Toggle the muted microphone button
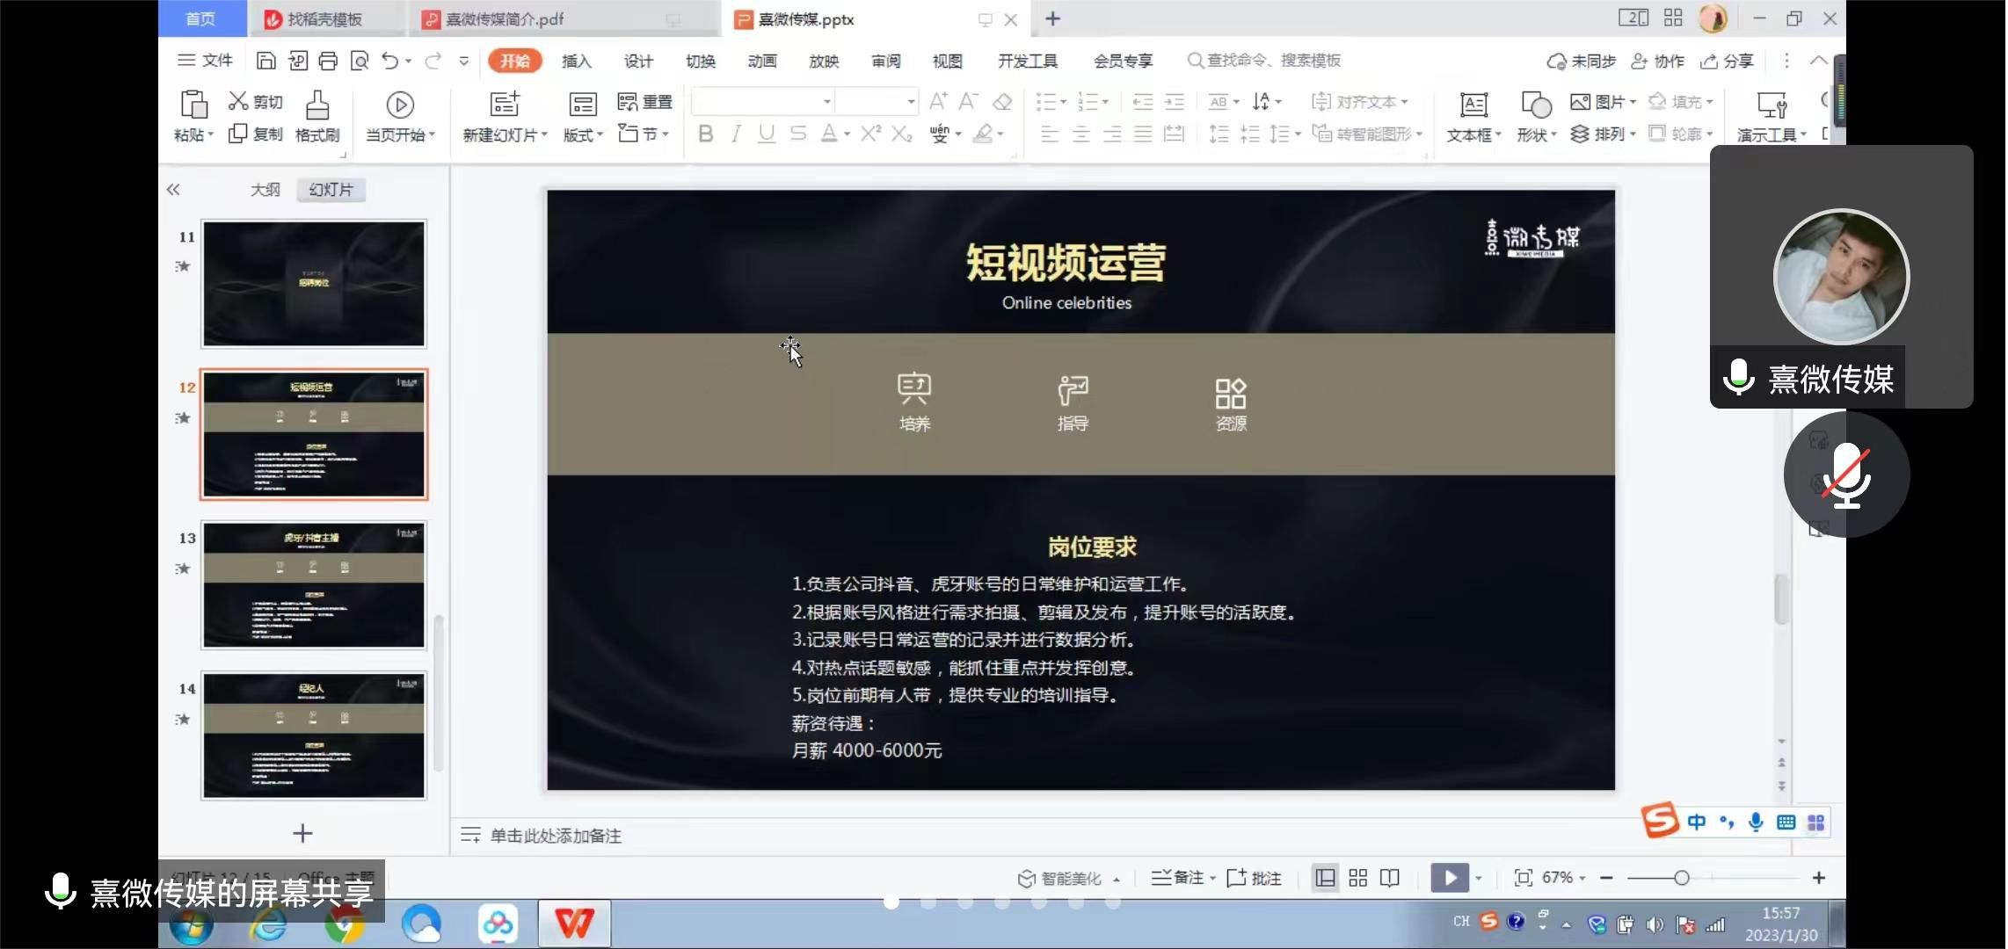The width and height of the screenshot is (2008, 949). click(1846, 475)
